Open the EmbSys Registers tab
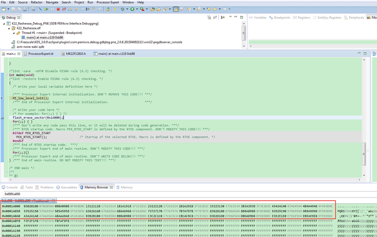The height and width of the screenshot is (237, 377). [327, 17]
